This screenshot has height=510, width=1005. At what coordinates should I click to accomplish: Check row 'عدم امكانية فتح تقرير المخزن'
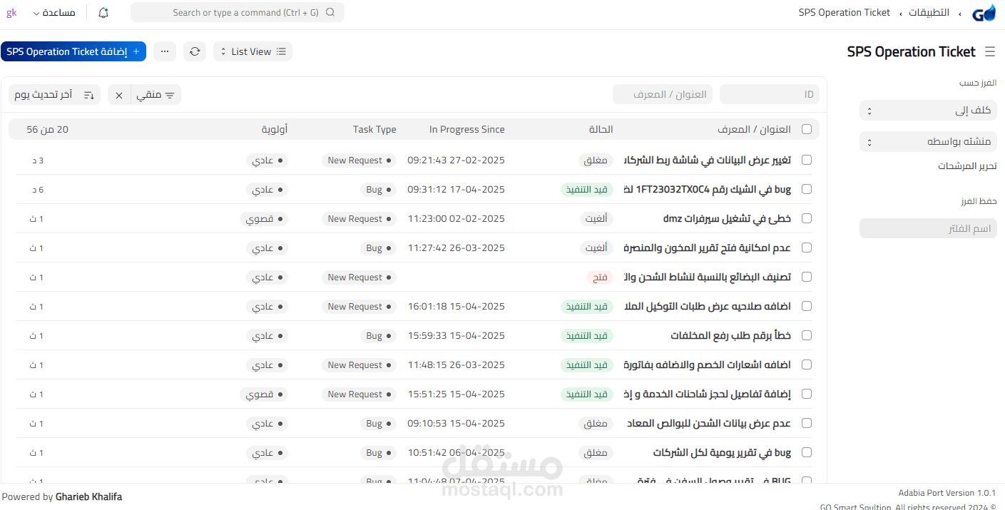[807, 248]
